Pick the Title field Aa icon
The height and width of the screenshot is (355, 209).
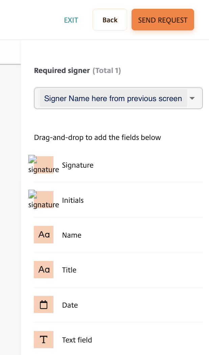tap(44, 269)
